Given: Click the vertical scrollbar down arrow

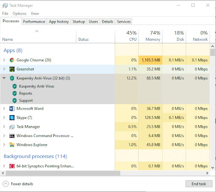Looking at the screenshot, I should click(213, 168).
